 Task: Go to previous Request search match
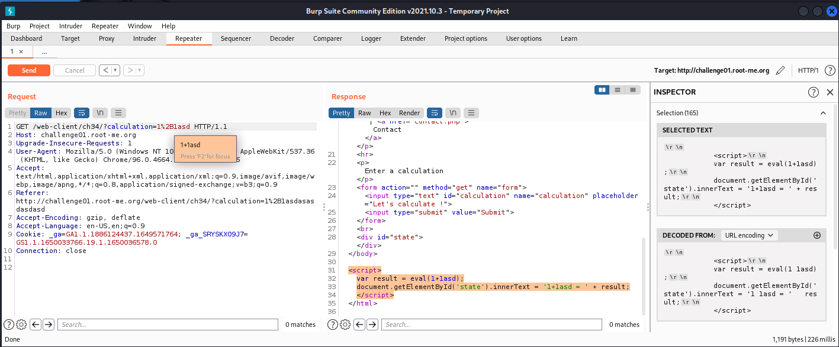36,324
